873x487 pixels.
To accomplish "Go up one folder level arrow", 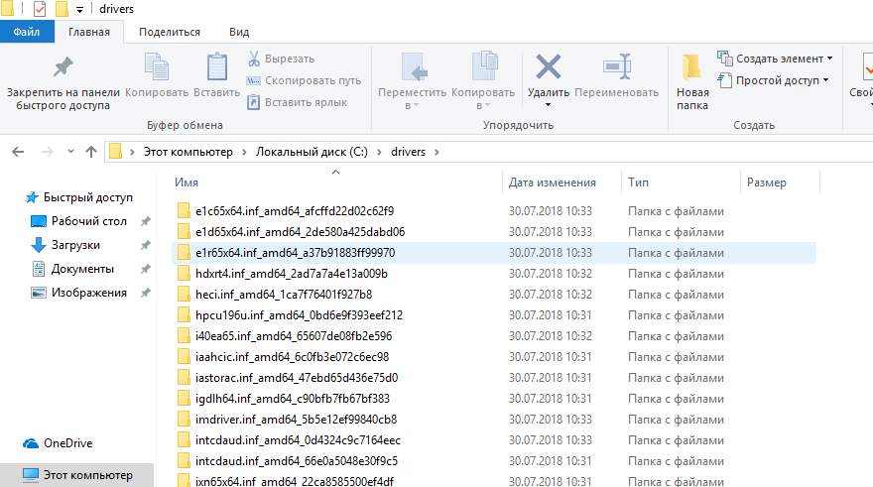I will coord(91,152).
